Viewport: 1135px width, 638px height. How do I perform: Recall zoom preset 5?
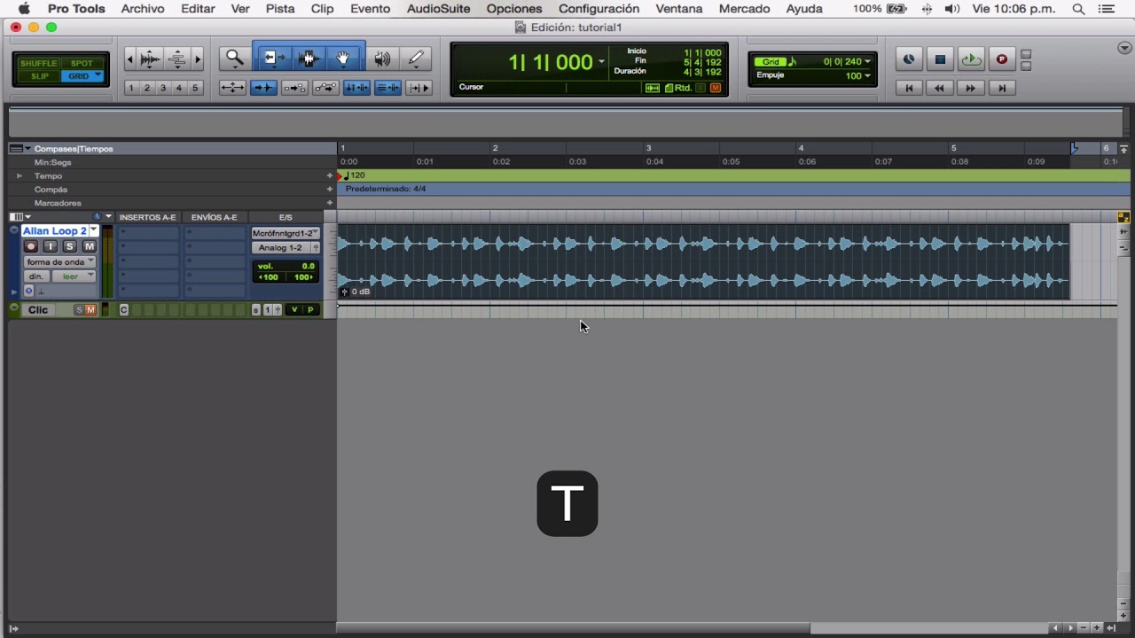pyautogui.click(x=195, y=88)
